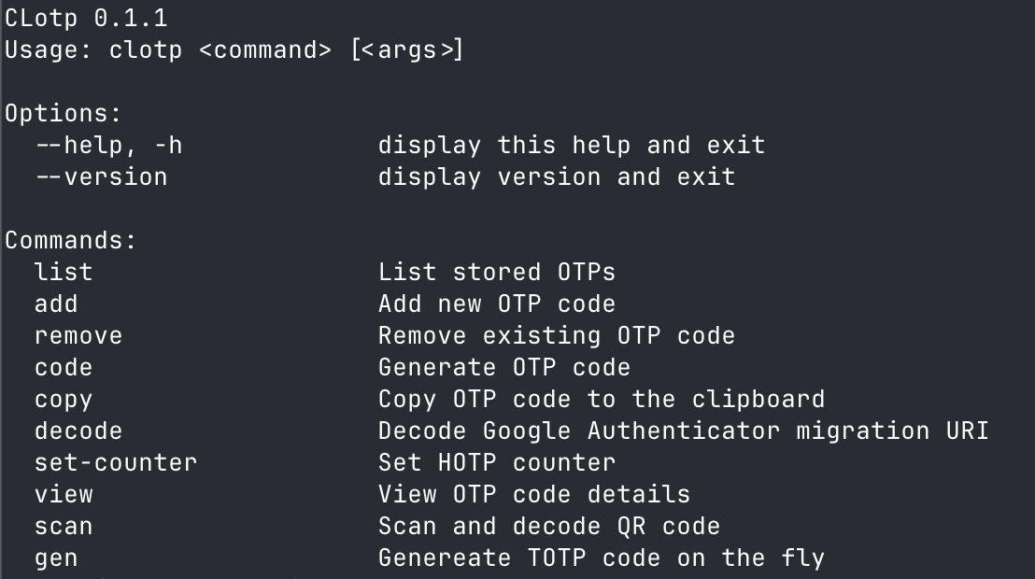This screenshot has height=579, width=1035.
Task: Click the 'copy' command entry
Action: pos(64,400)
